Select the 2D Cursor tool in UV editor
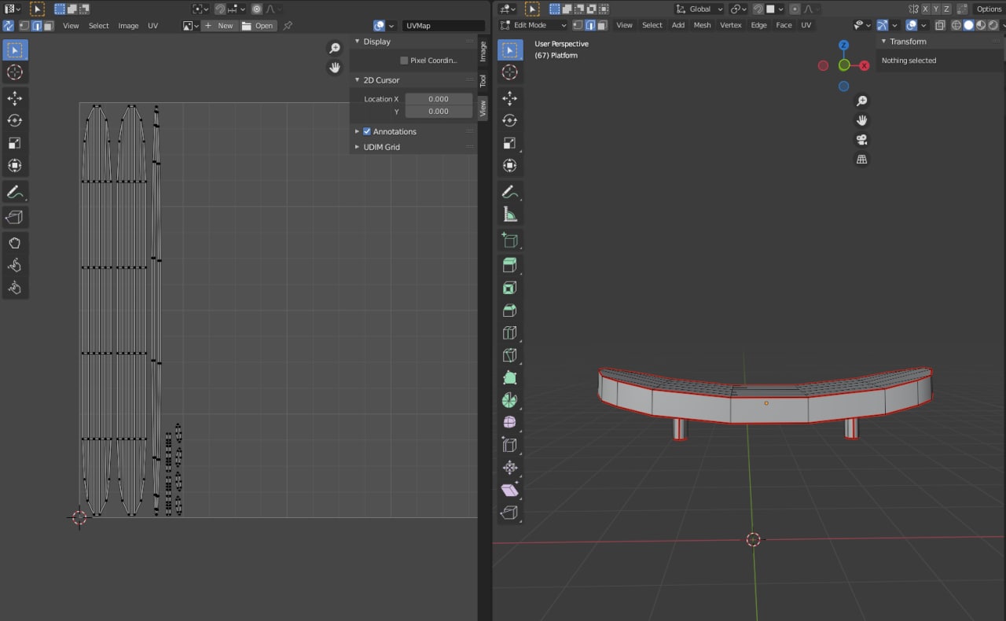This screenshot has height=621, width=1006. 14,72
